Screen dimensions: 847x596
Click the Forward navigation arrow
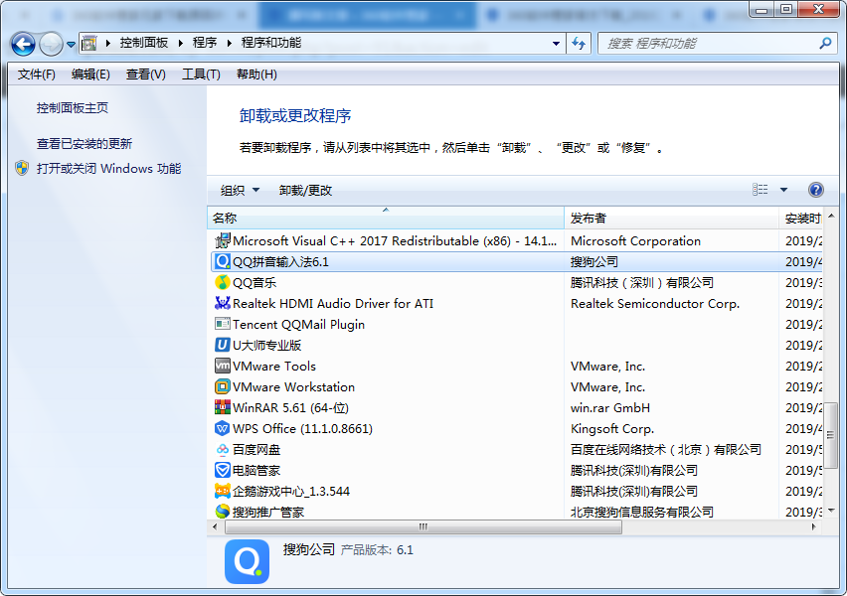click(52, 44)
